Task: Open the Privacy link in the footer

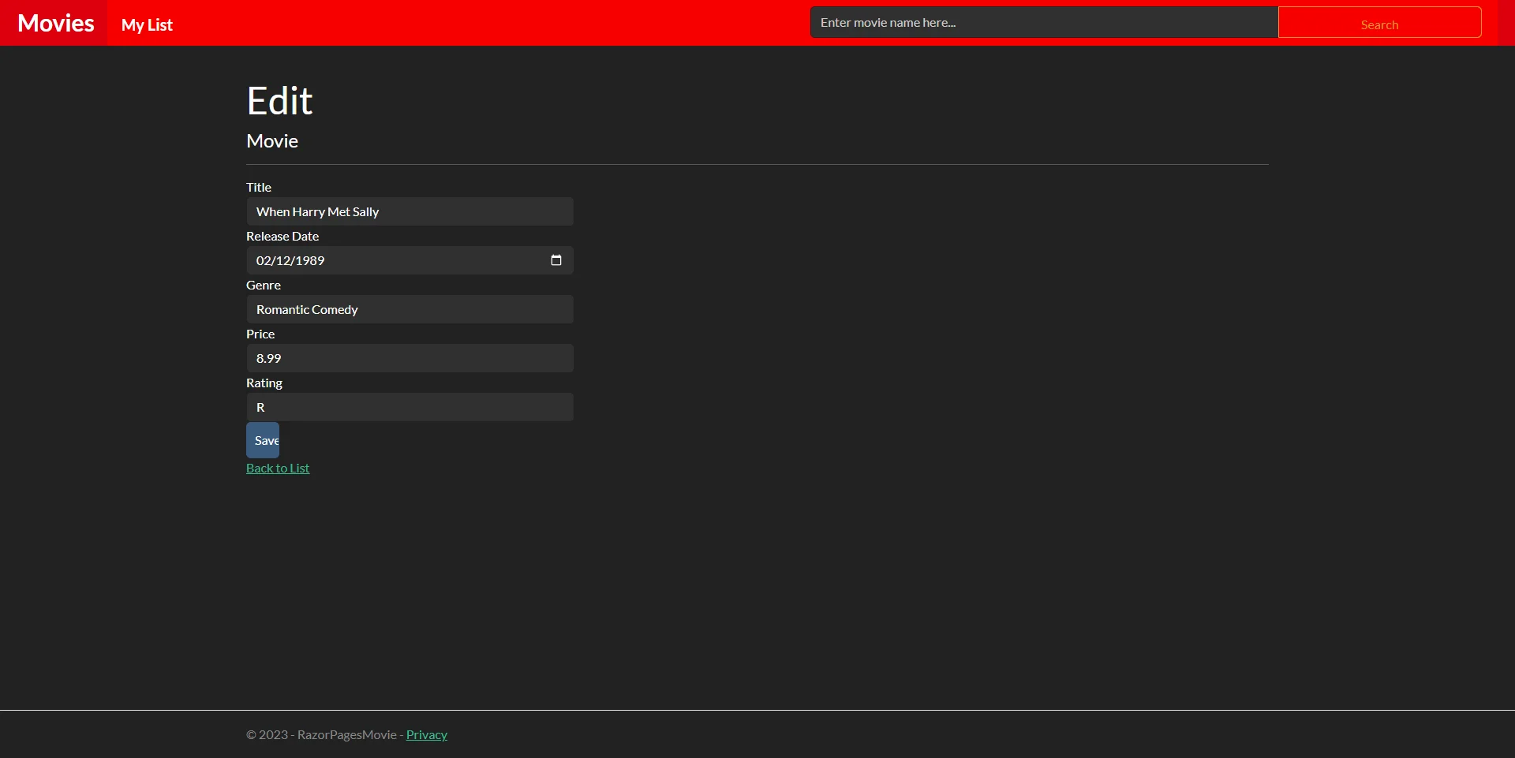Action: click(426, 734)
